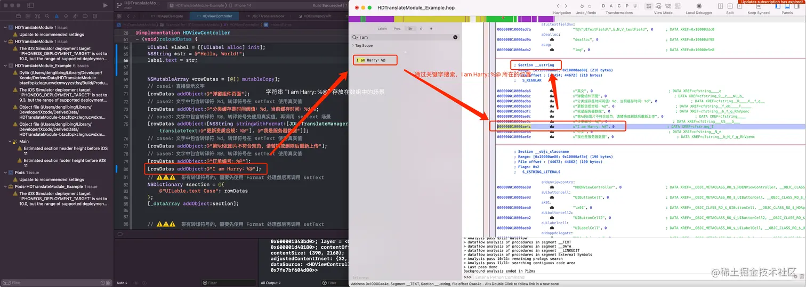Select the Dylib issue in HDTranslateModule_Example
The width and height of the screenshot is (806, 287).
61,78
